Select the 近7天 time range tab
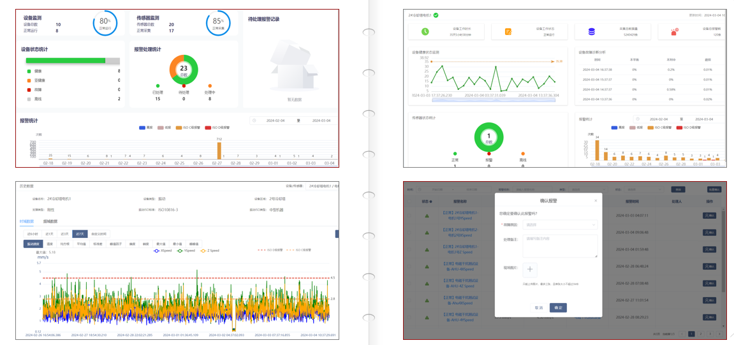 click(x=80, y=233)
